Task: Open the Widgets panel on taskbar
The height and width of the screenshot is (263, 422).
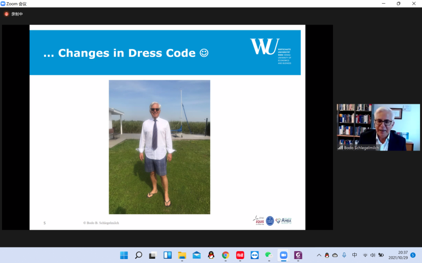Action: (x=168, y=255)
